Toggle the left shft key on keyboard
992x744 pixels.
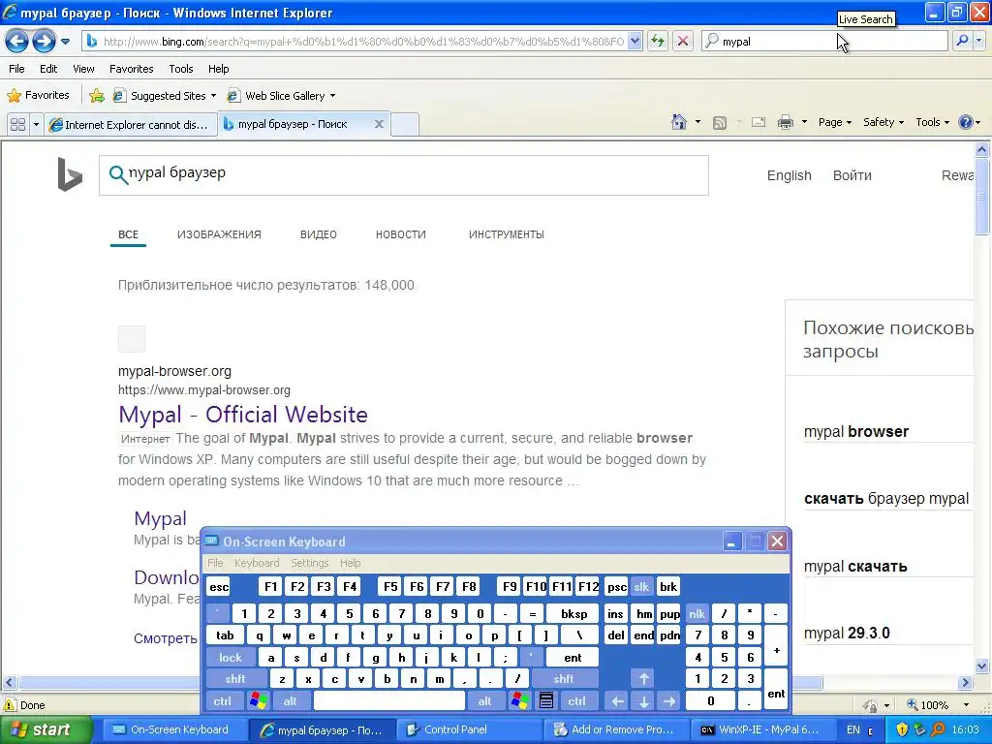tap(234, 679)
